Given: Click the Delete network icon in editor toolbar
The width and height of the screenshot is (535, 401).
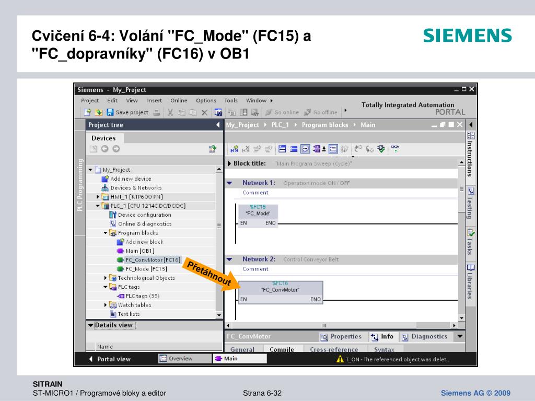Looking at the screenshot, I should 246,149.
